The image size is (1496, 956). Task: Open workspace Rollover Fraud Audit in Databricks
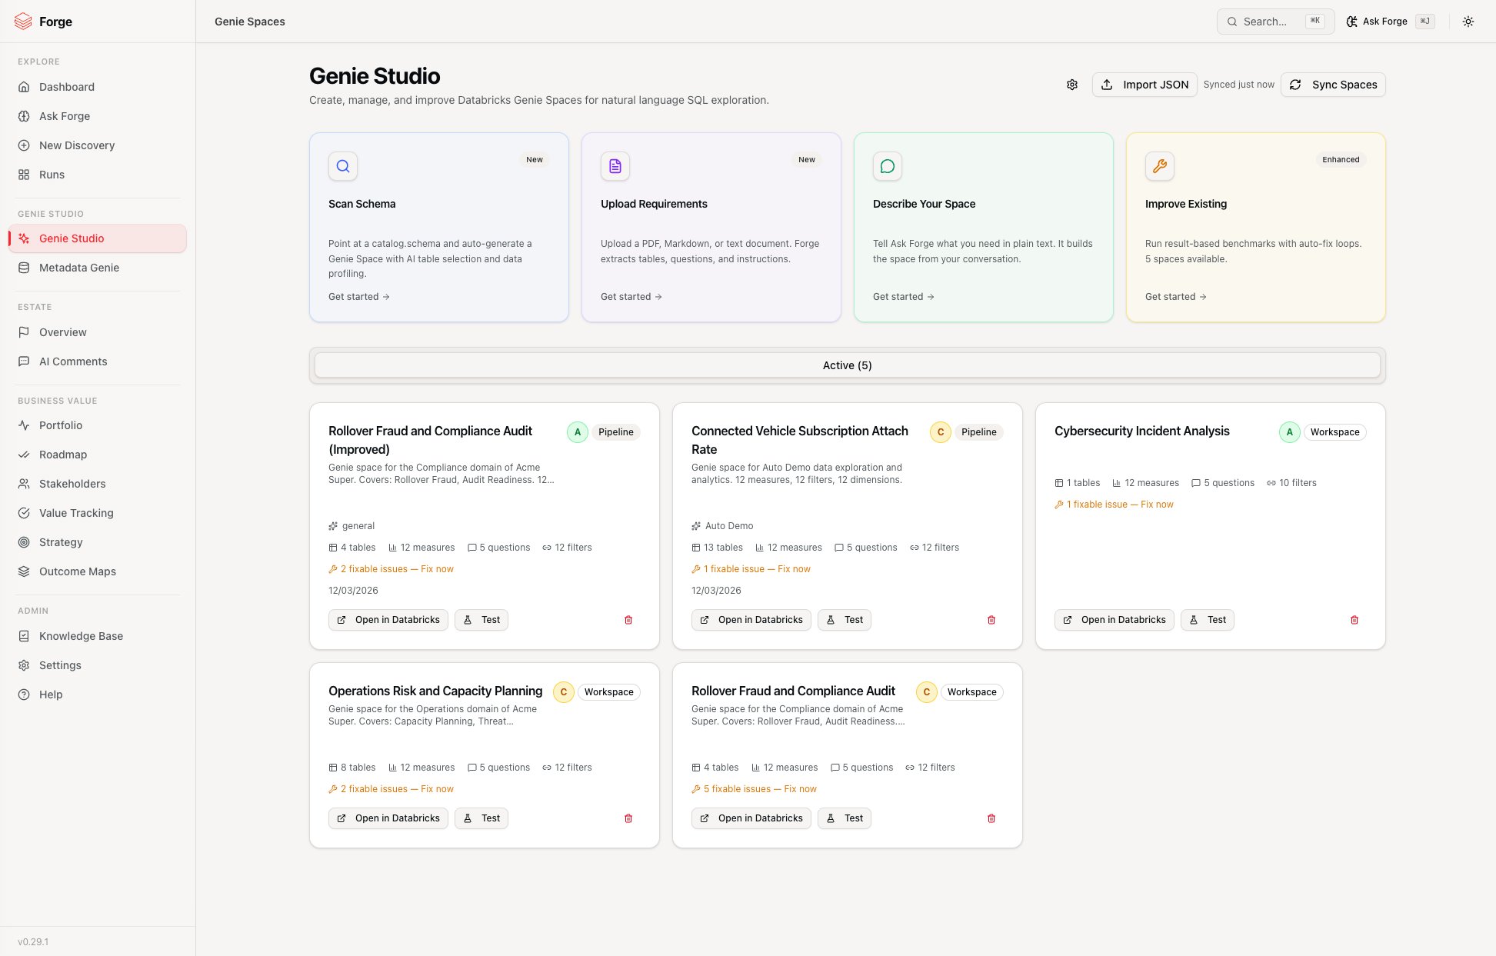751,818
